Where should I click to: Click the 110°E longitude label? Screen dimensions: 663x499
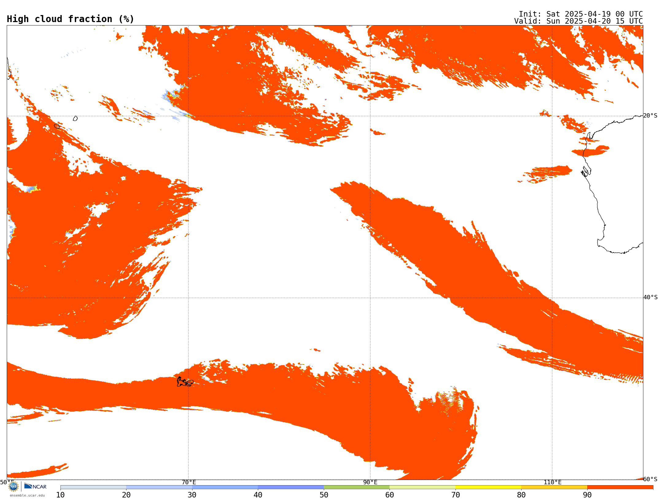click(x=552, y=482)
